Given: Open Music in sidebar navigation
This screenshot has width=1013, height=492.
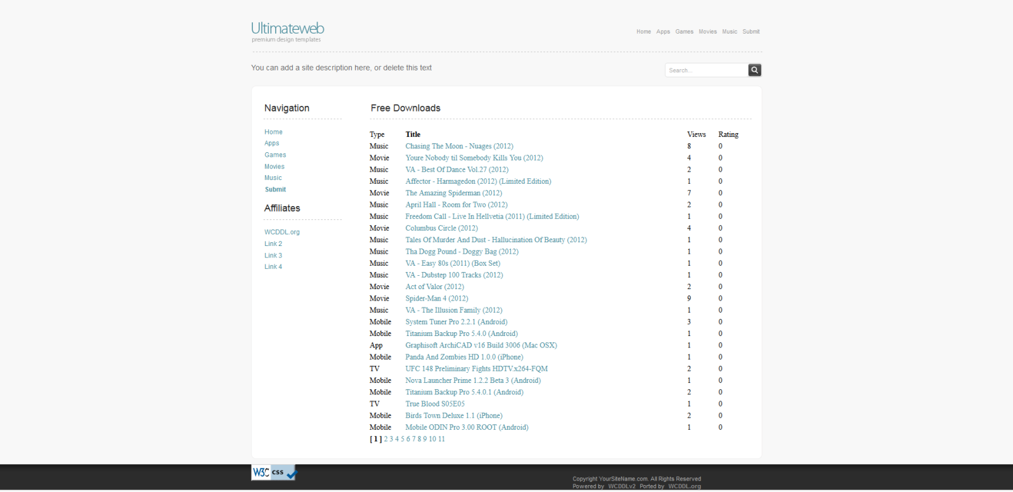Looking at the screenshot, I should click(x=273, y=178).
